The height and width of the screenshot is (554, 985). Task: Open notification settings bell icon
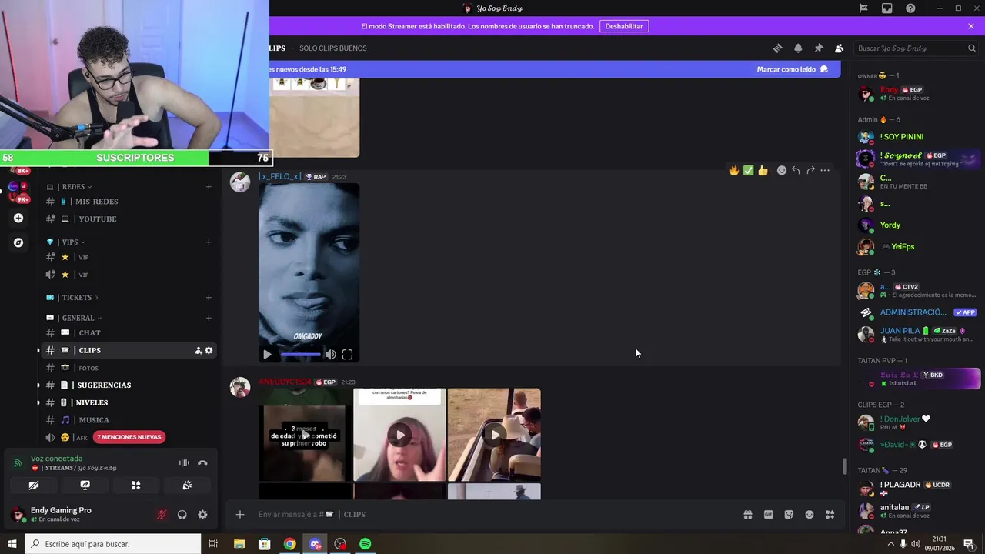point(798,48)
